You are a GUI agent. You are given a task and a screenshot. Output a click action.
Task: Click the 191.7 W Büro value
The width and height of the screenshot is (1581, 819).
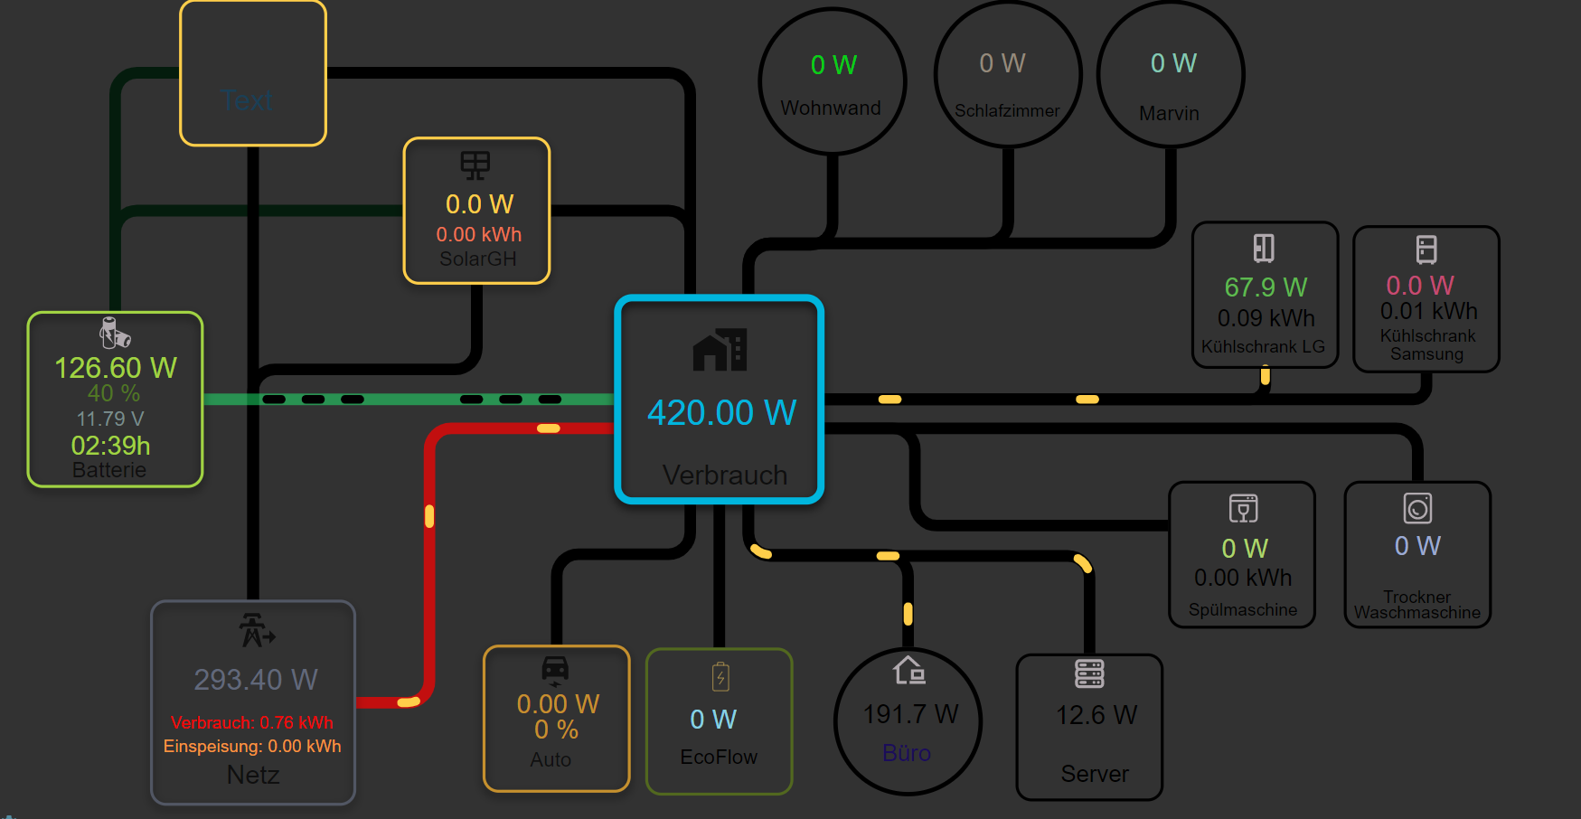(910, 714)
